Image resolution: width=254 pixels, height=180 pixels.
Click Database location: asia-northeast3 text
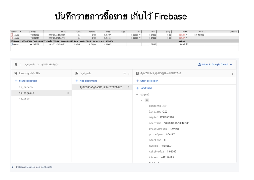[x=34, y=167]
